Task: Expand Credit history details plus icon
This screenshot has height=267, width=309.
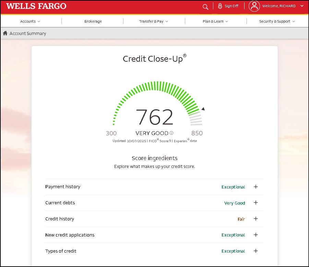Action: tap(255, 219)
